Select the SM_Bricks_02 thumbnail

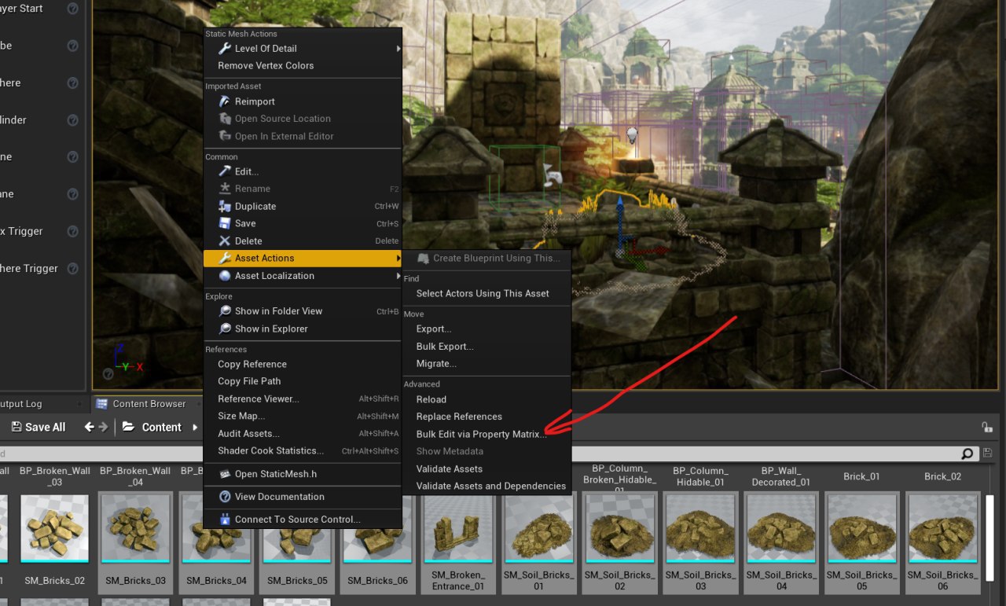click(55, 527)
